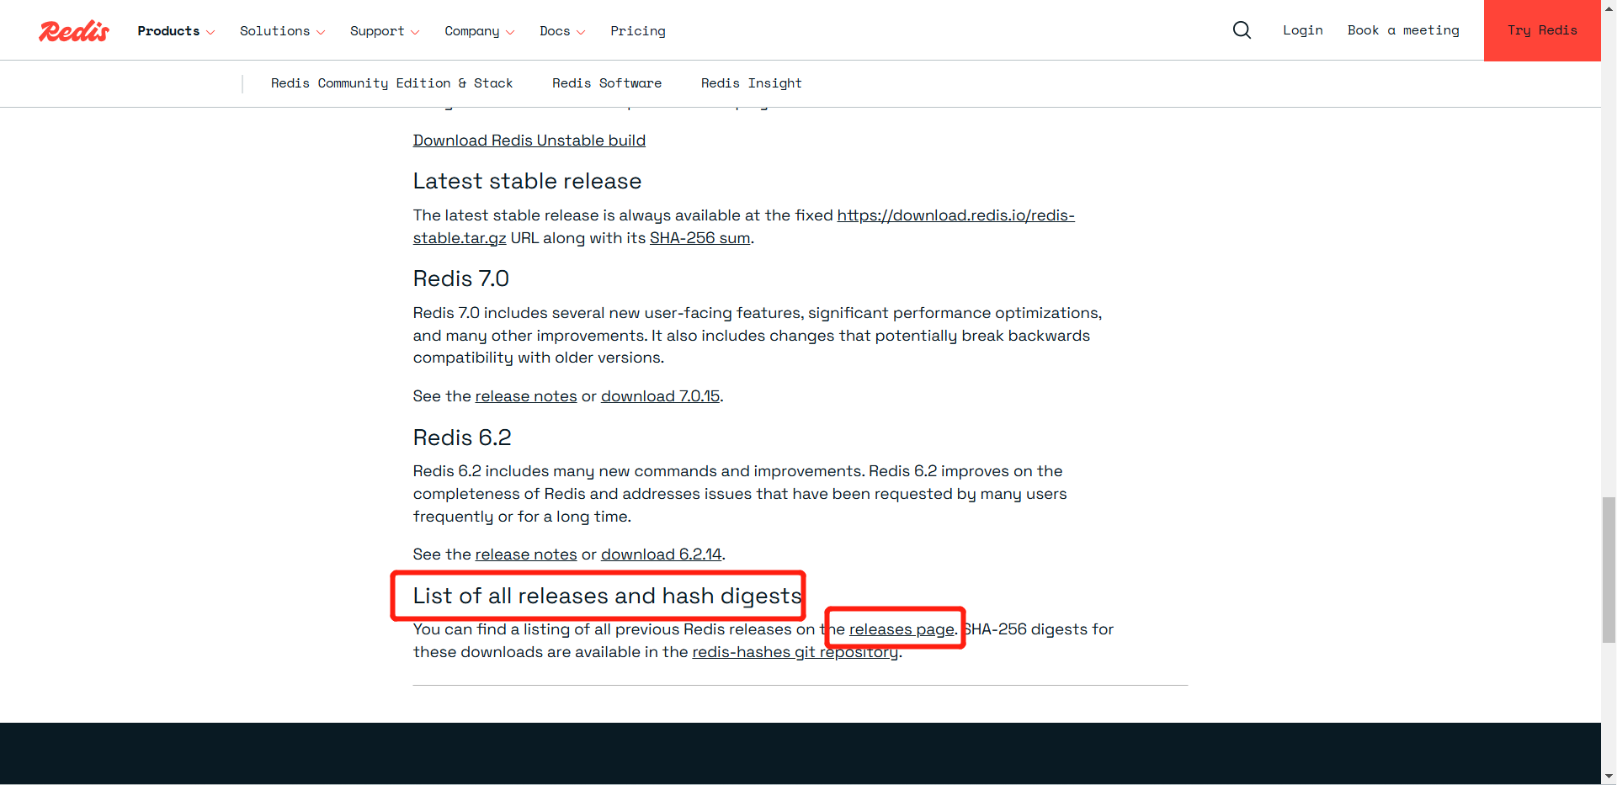Open the redis-stable.tar.gz download URL

[x=956, y=215]
